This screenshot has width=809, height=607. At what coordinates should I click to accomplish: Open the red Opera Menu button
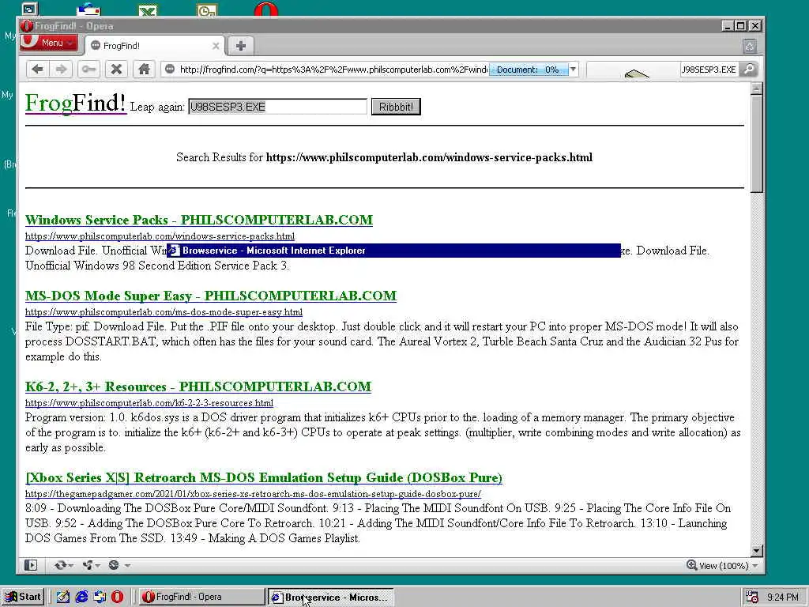tap(48, 43)
